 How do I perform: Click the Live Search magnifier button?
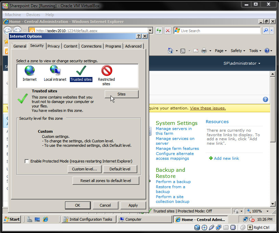pos(266,30)
